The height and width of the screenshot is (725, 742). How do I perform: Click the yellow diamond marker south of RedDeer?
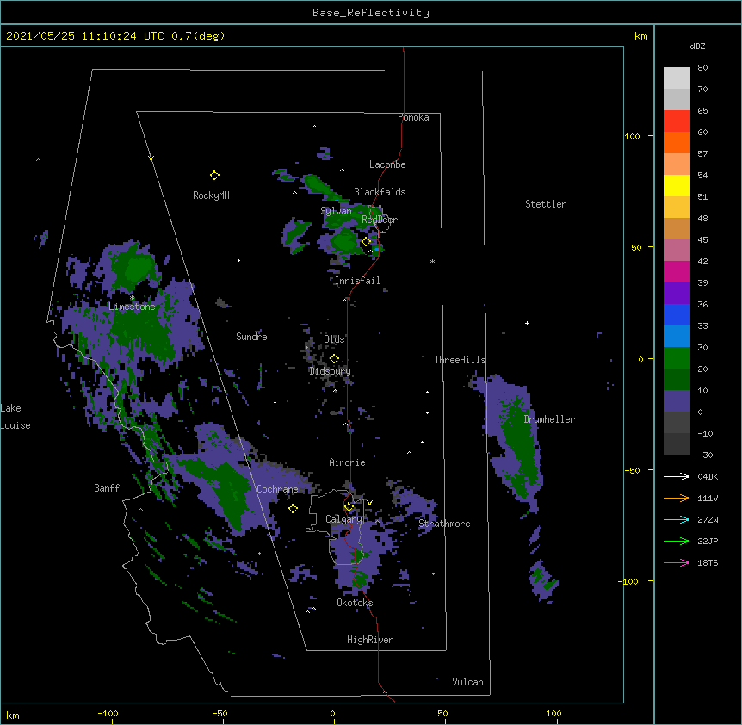click(366, 242)
